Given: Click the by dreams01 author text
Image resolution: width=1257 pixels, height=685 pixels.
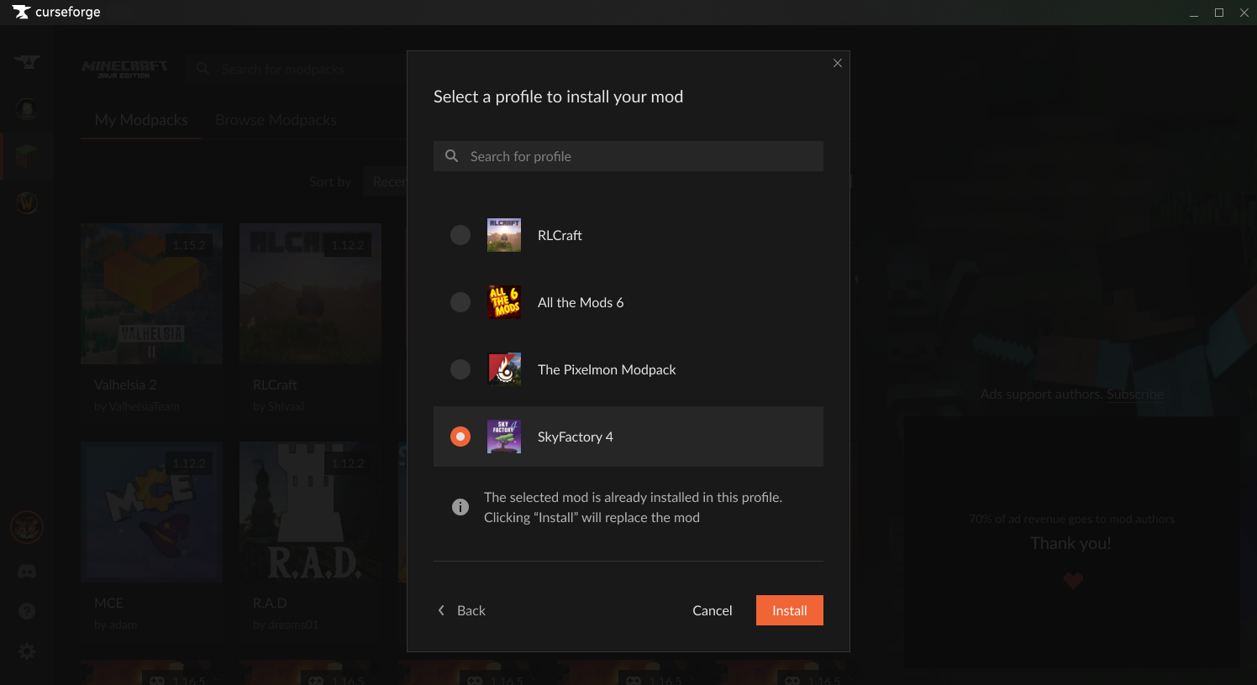Looking at the screenshot, I should pos(286,625).
